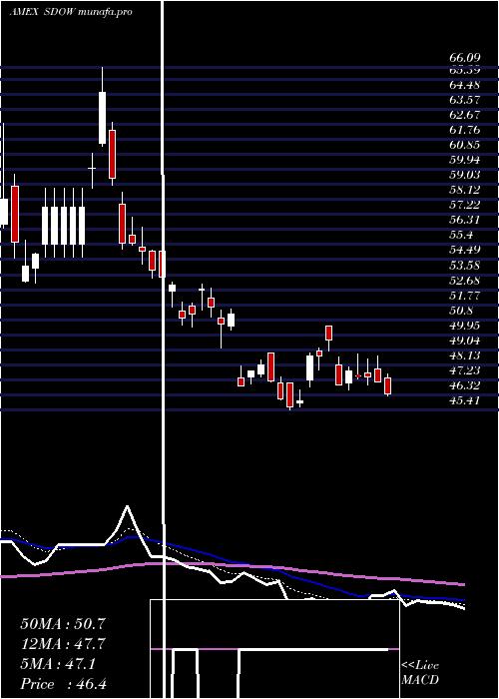Click the 49.95 price axis label
Screen dimensions: 499x699
point(464,325)
